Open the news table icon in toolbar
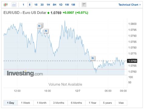 point(84,5)
